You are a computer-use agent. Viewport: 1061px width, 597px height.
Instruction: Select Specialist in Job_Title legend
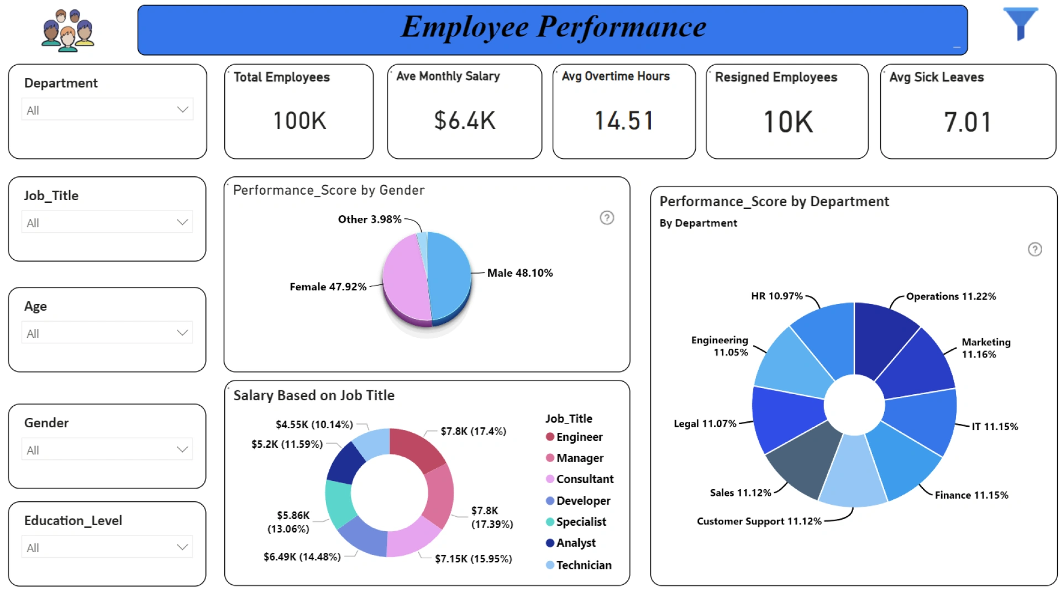click(x=575, y=521)
